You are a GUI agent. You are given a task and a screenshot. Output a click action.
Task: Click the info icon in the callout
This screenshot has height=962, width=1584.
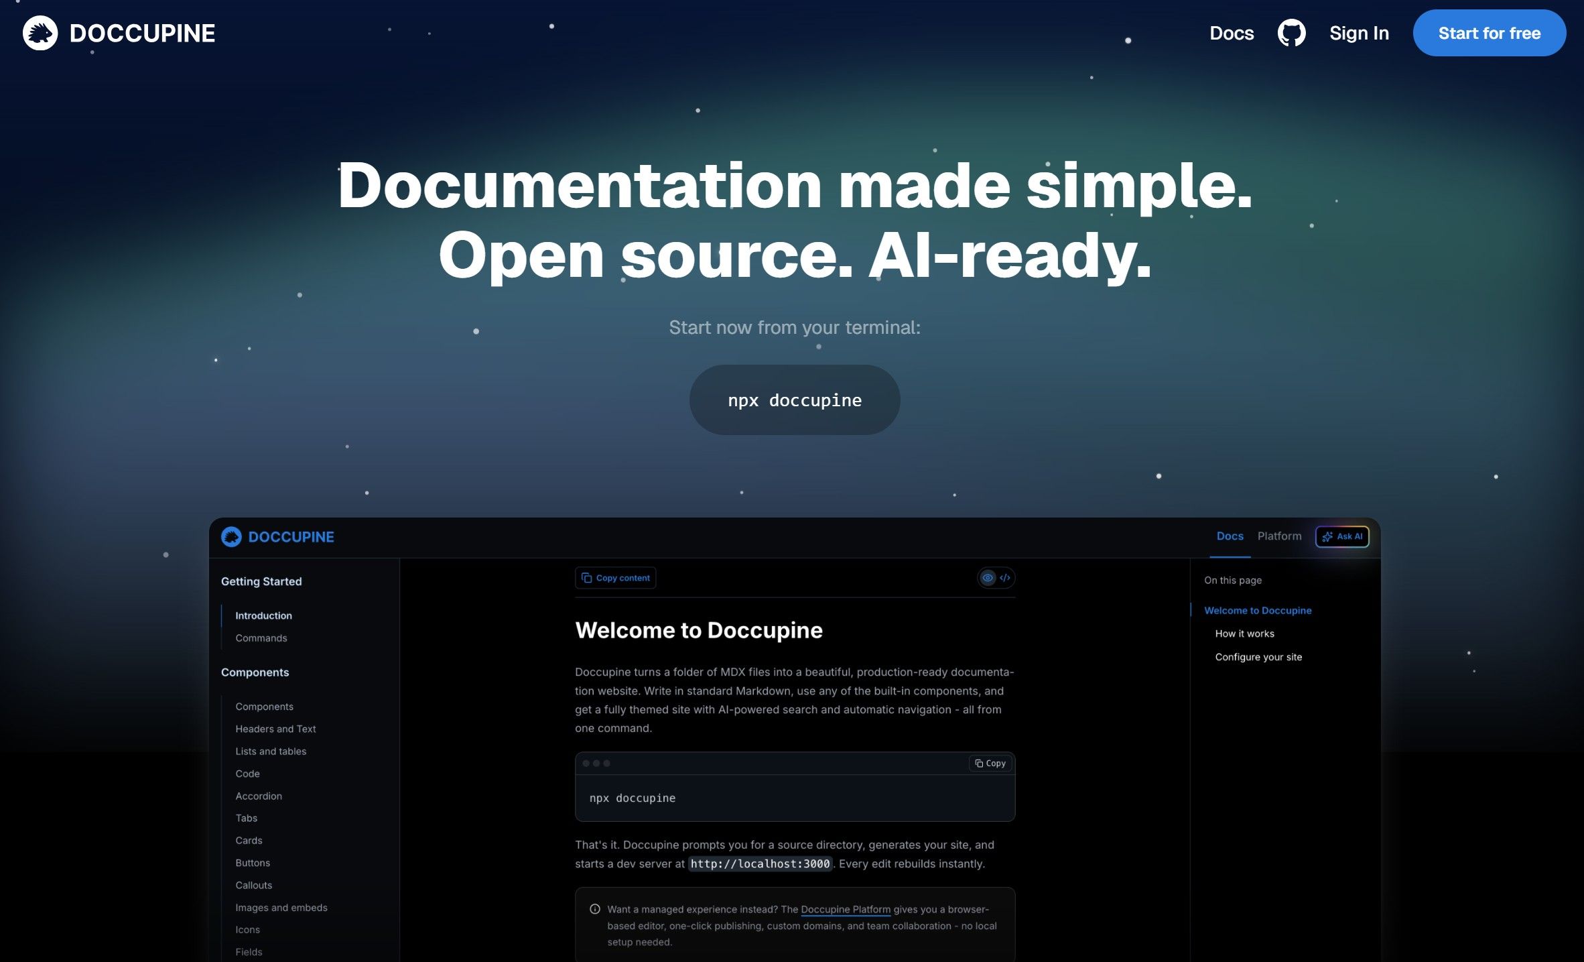[x=594, y=909]
